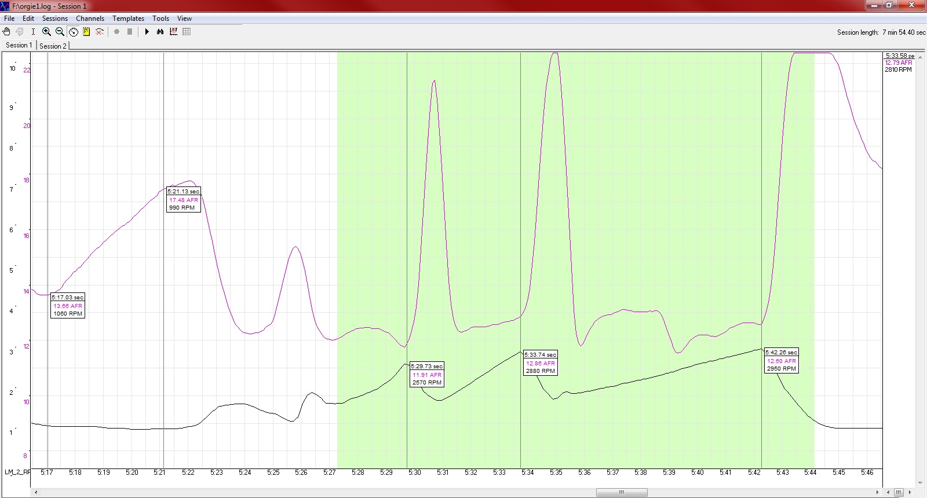Click the binoculars search icon
Image resolution: width=927 pixels, height=498 pixels.
point(160,32)
